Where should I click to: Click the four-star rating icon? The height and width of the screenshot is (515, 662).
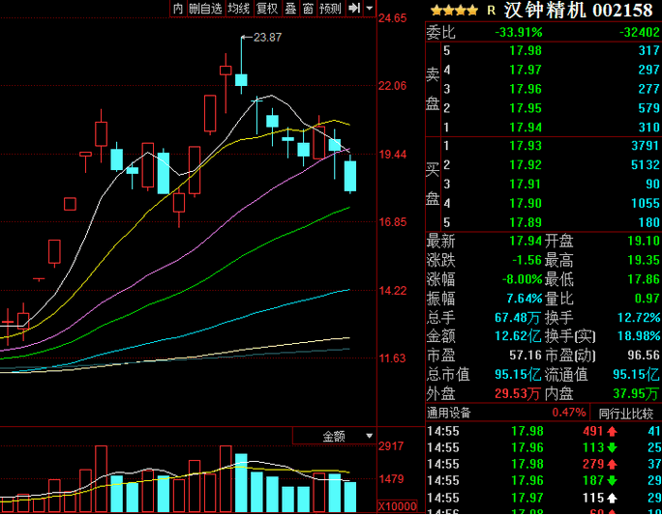[x=454, y=11]
